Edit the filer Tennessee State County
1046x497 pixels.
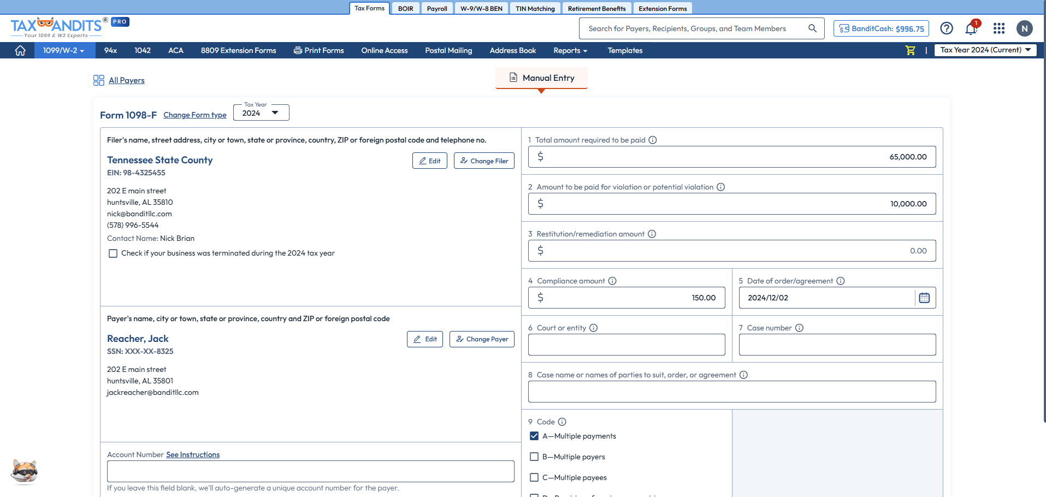(x=429, y=161)
